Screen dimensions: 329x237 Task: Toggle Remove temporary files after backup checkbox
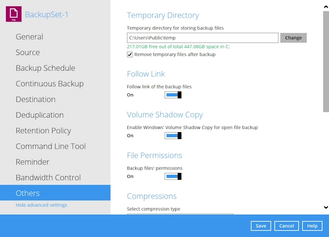(130, 55)
